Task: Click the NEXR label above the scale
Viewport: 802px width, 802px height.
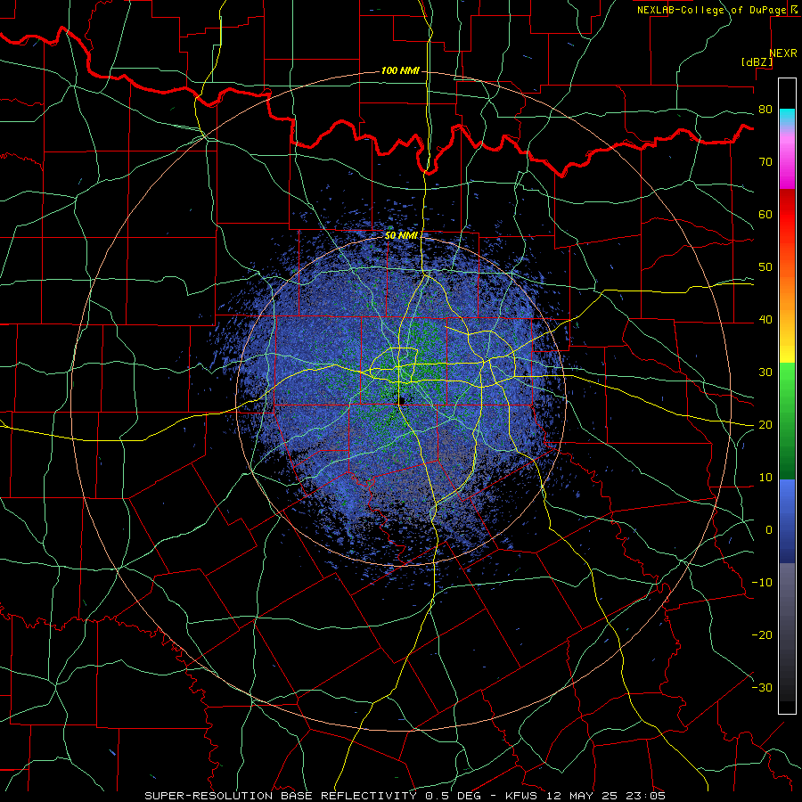Action: click(782, 53)
